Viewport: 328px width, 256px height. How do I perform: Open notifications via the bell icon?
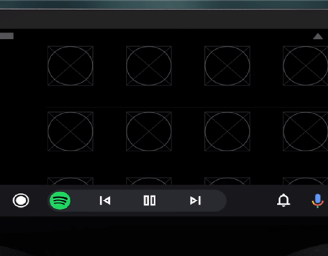tap(283, 200)
